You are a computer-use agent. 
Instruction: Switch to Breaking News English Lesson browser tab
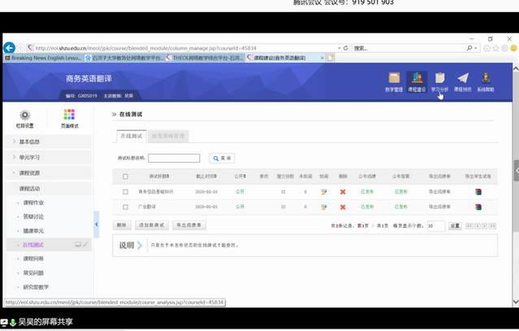pos(43,58)
